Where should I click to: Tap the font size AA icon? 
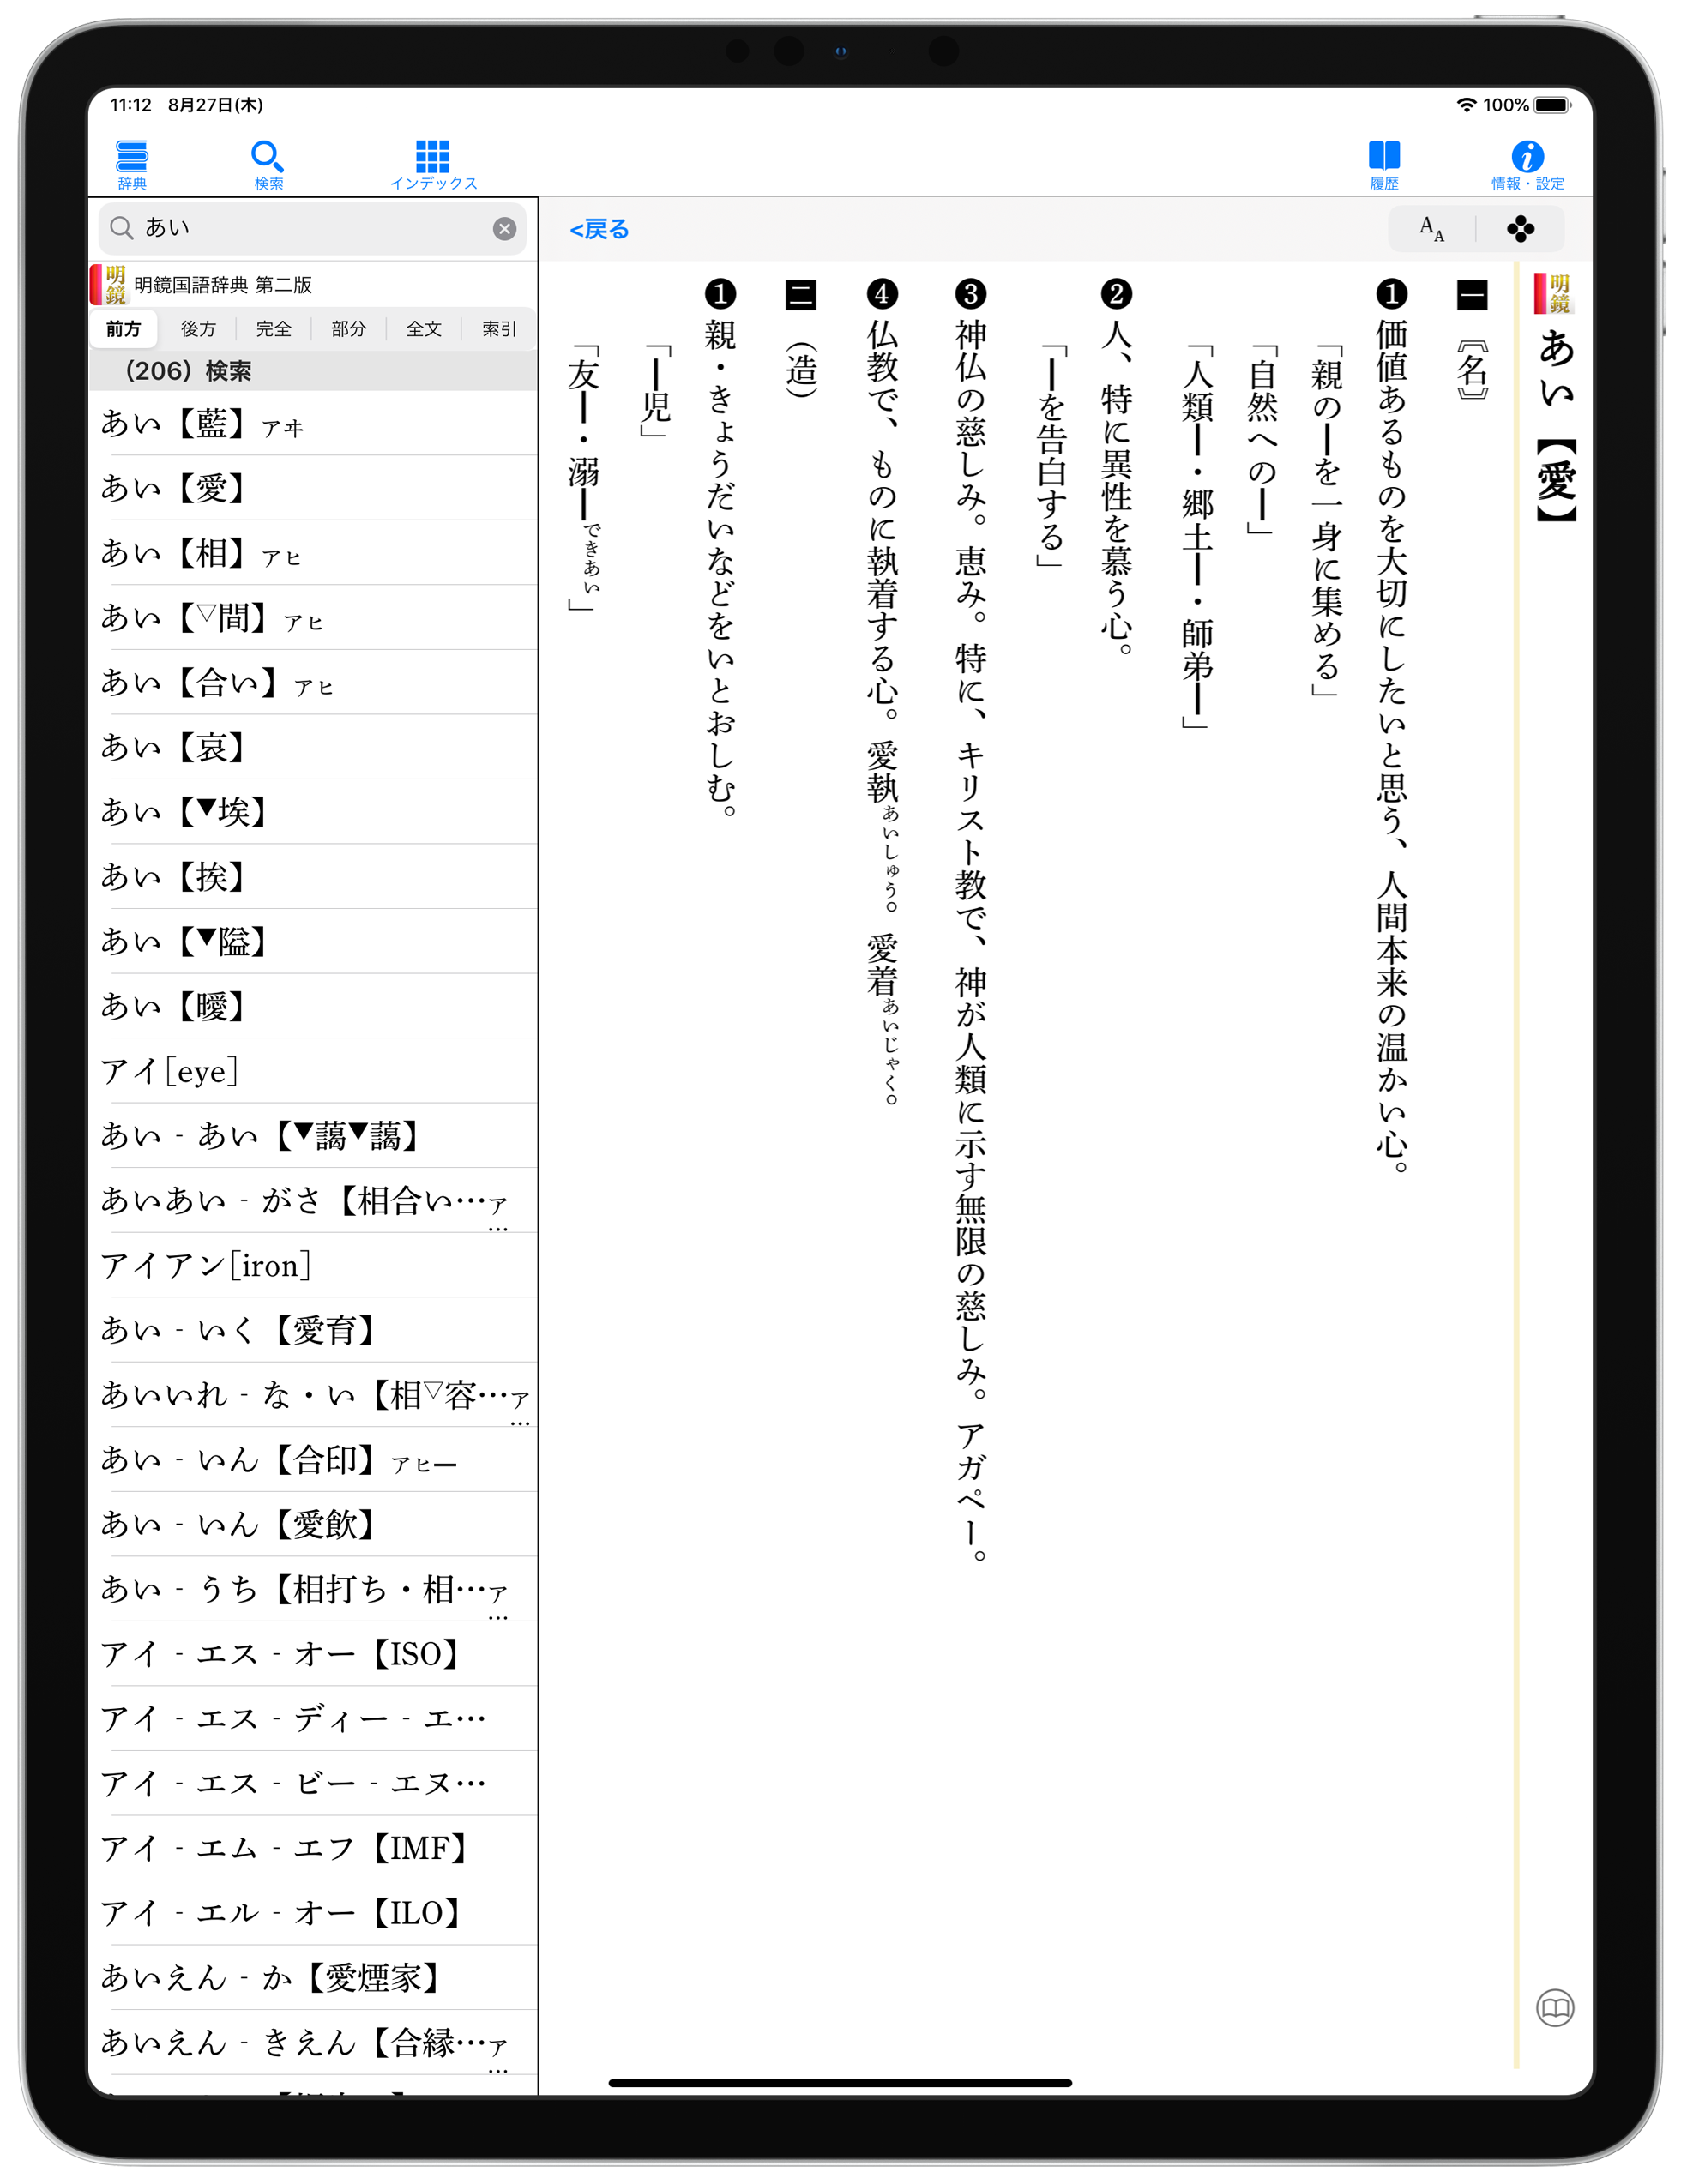click(1431, 229)
